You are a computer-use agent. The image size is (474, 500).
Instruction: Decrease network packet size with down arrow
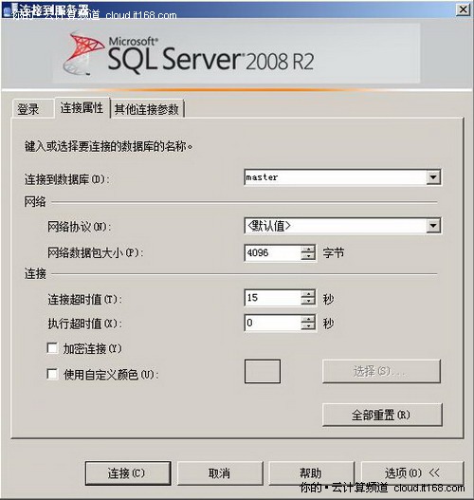click(x=308, y=257)
